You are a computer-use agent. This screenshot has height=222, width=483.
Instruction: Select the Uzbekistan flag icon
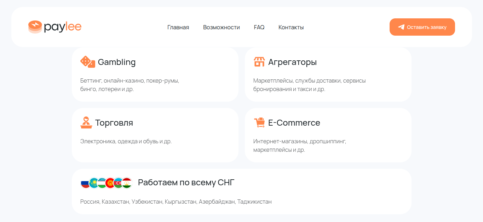102,183
